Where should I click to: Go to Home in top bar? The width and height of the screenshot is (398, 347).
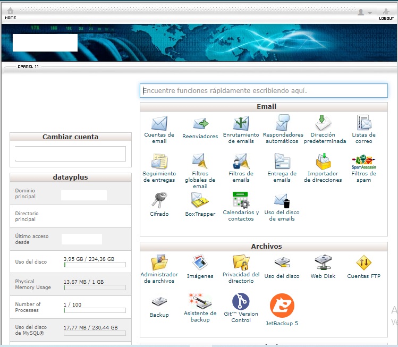(10, 13)
